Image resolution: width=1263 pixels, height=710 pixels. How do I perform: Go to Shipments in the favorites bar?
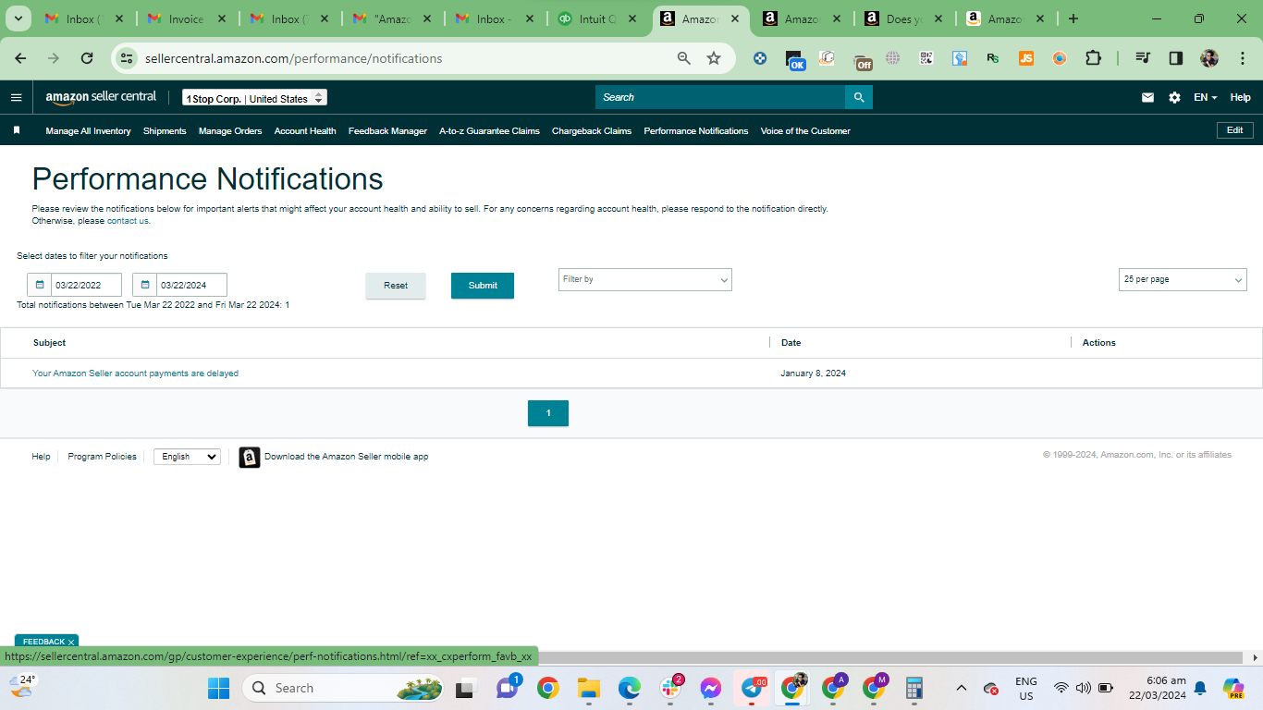(x=165, y=131)
